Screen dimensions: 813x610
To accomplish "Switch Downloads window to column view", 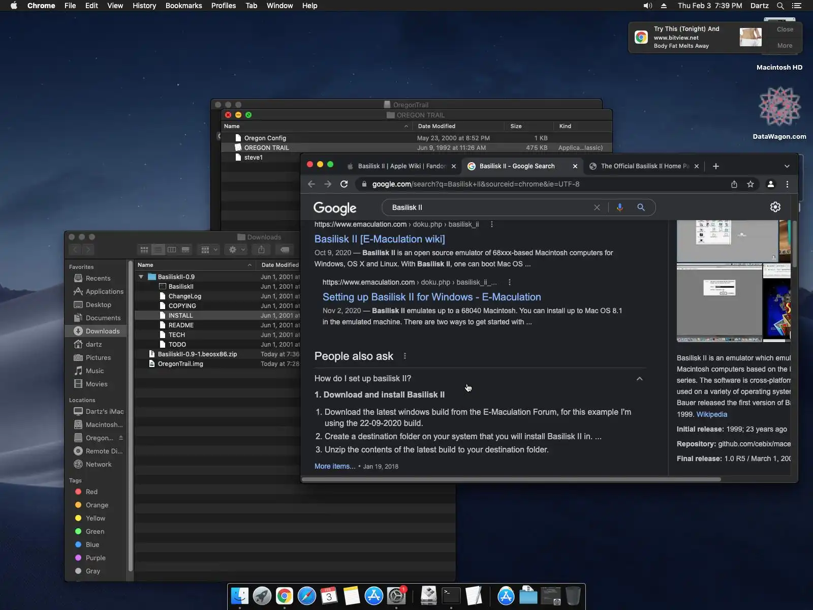I will pos(172,250).
